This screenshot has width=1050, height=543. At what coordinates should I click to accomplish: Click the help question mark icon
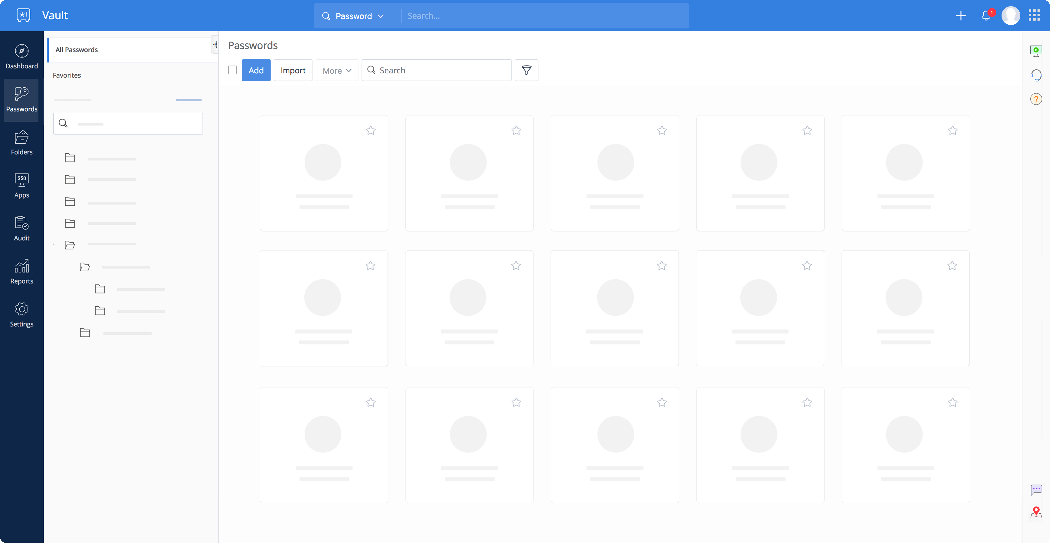[1036, 99]
